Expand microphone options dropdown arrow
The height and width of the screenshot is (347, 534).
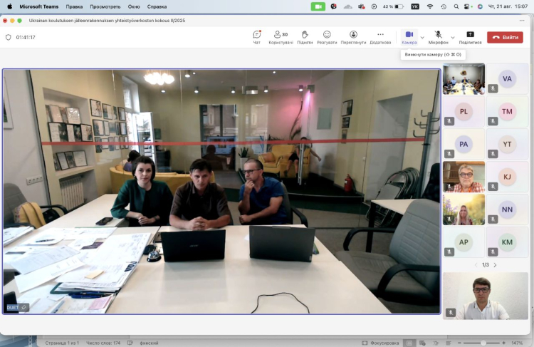coord(452,37)
